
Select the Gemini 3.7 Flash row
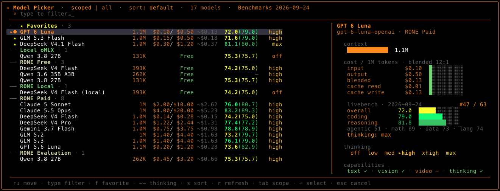(x=145, y=129)
